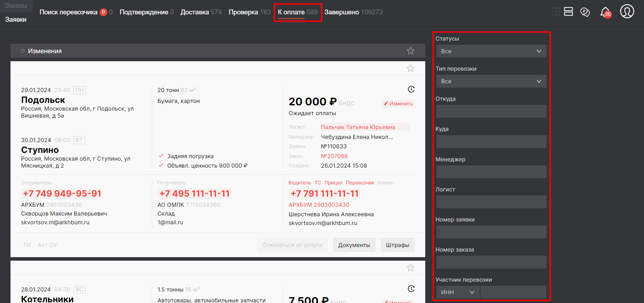
Task: Click sender phone +7 749 949-95-91
Action: pyautogui.click(x=62, y=193)
